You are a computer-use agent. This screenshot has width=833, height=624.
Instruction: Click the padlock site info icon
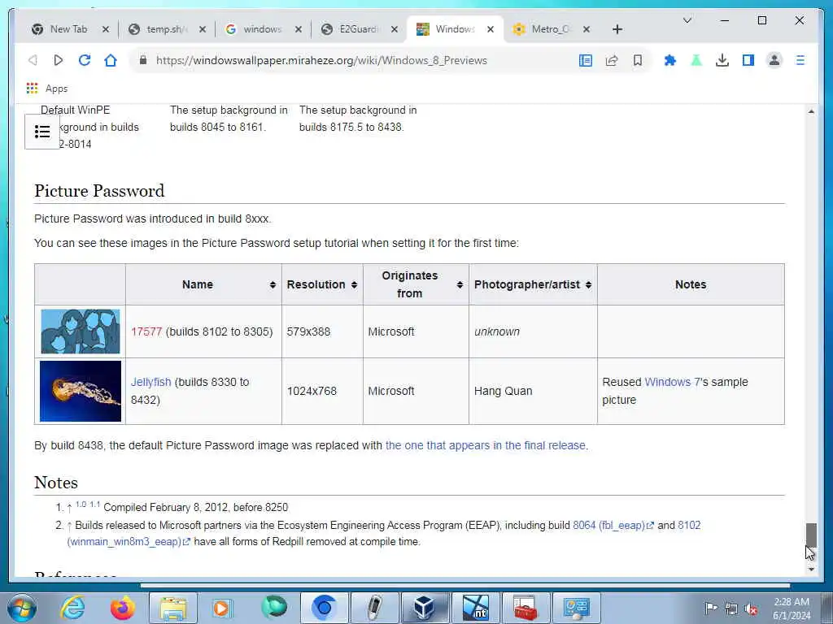tap(143, 60)
